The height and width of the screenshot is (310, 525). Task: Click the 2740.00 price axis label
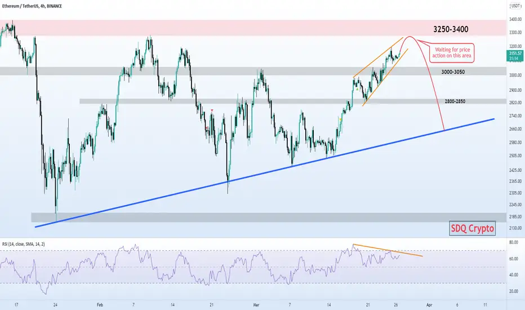(515, 116)
